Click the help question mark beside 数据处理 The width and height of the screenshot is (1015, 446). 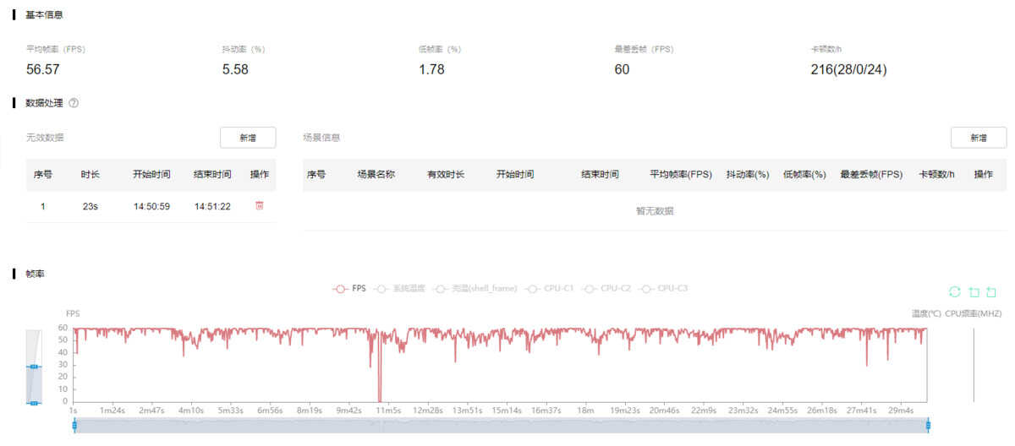coord(74,103)
